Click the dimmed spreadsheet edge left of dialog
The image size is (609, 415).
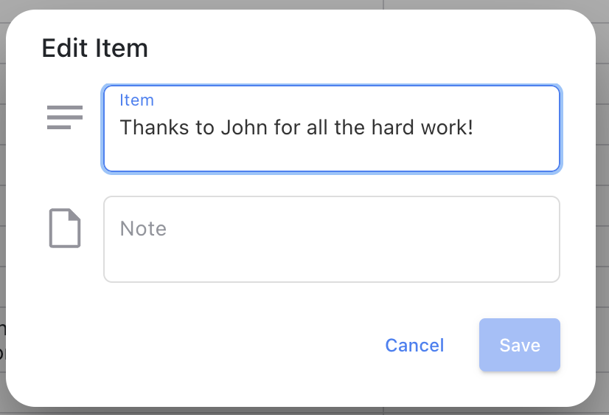click(x=2, y=194)
